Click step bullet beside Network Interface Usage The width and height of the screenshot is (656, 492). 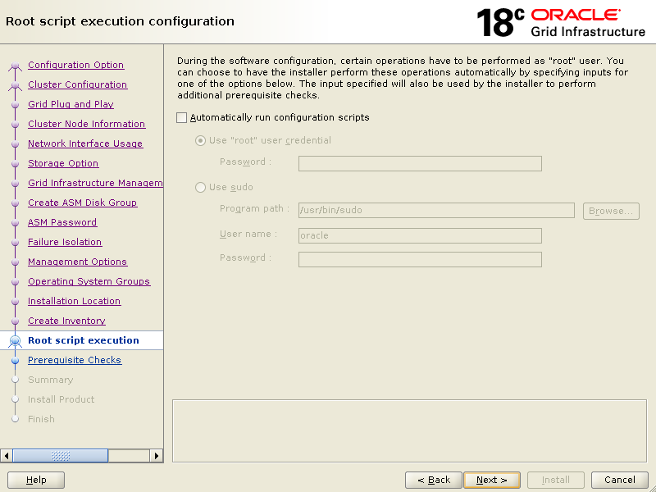15,144
